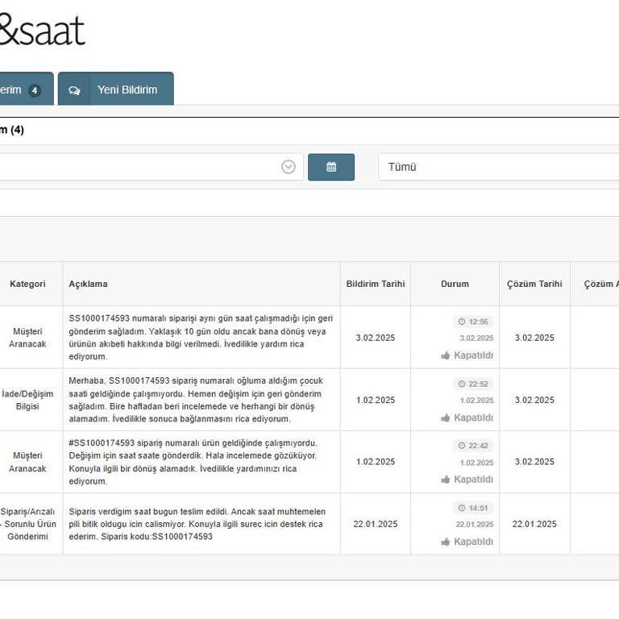Click Bildirim Tarihi cell 3.02.2025 in first row

pyautogui.click(x=376, y=338)
